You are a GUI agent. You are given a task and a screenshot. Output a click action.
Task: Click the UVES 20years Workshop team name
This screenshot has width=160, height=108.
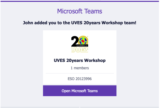coord(79,60)
